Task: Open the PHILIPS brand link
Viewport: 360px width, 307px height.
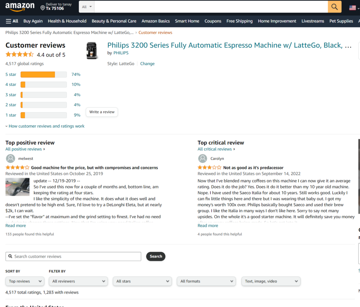Action: (121, 53)
